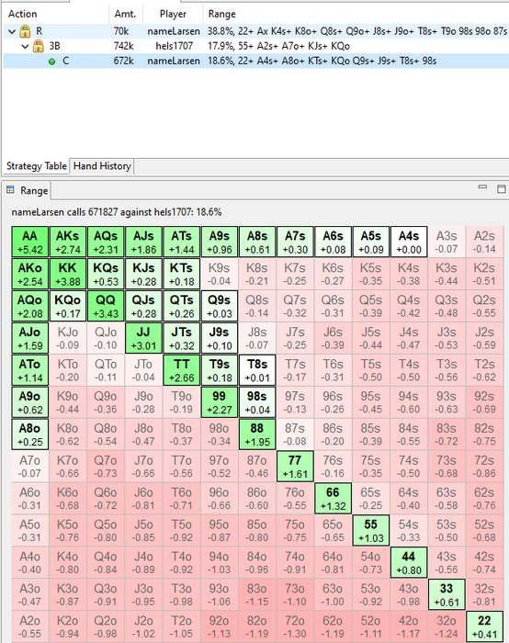Click the 72o -1.30 hand cell

(x=295, y=626)
